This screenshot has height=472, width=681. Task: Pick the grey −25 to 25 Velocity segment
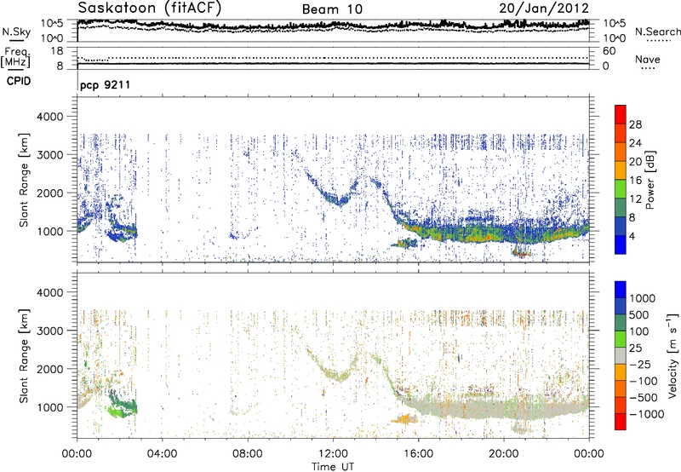click(x=621, y=355)
